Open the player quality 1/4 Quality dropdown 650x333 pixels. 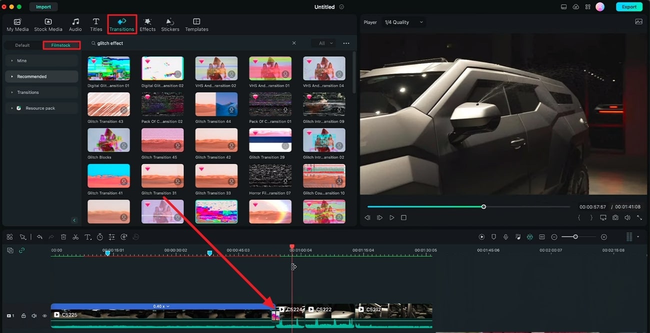(403, 22)
